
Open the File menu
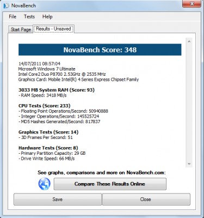click(x=13, y=17)
